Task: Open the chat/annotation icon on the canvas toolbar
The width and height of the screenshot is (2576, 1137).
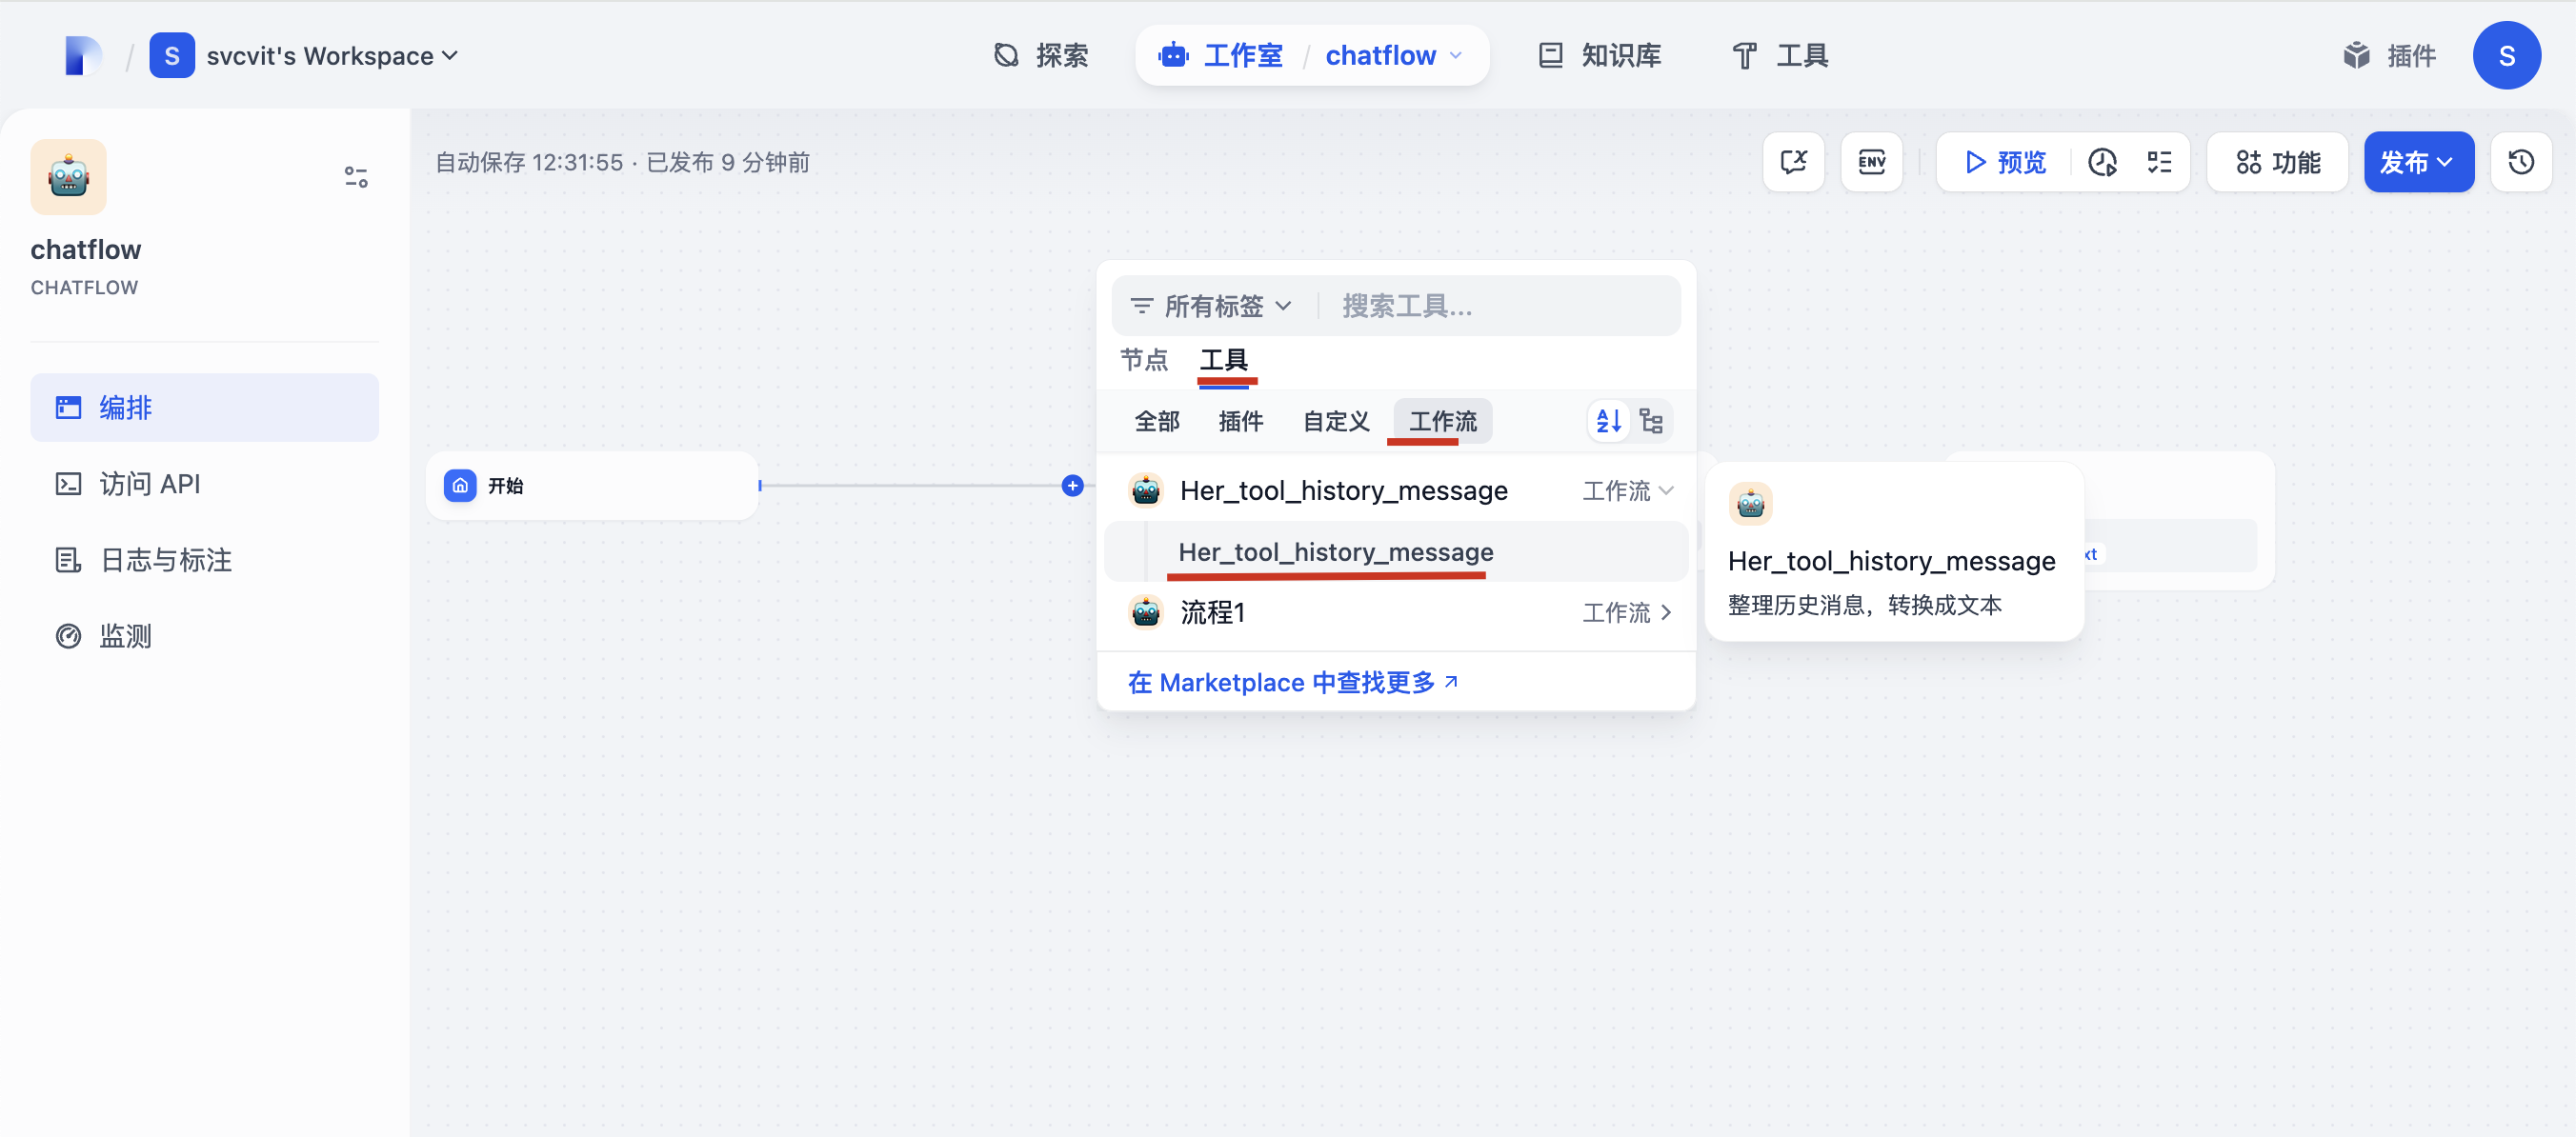Action: pyautogui.click(x=1793, y=161)
